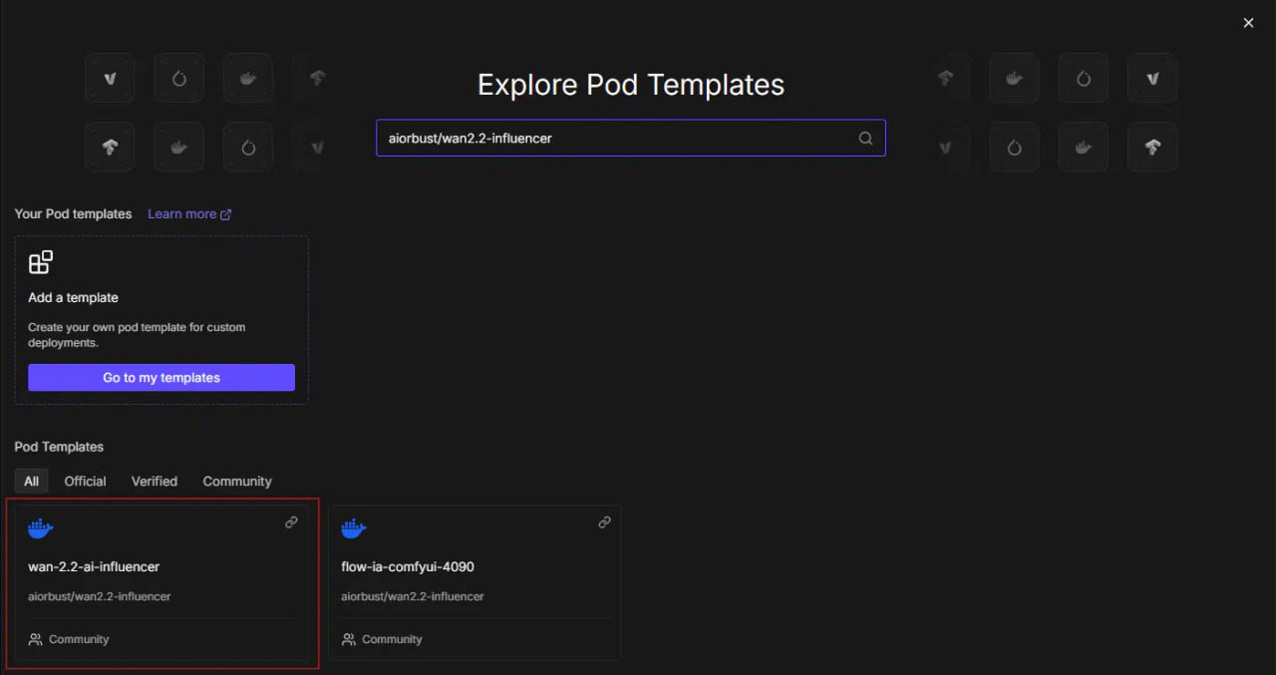Click Community people icon on wan-2.2-ai-influencer card
Viewport: 1276px width, 675px height.
click(36, 639)
